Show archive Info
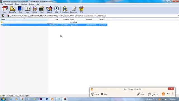 click(x=56, y=10)
